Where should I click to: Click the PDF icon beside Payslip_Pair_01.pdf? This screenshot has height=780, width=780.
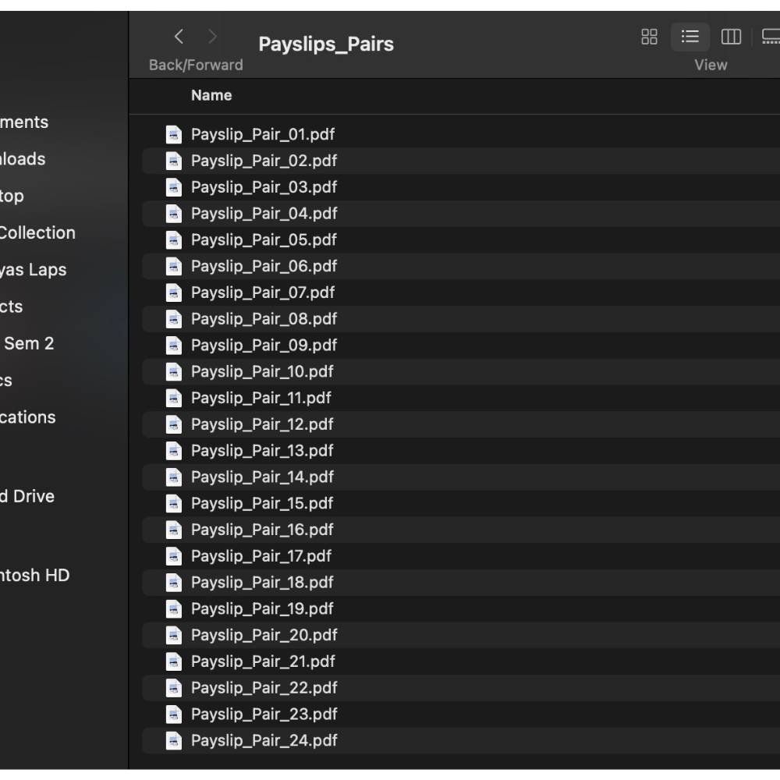(x=173, y=134)
